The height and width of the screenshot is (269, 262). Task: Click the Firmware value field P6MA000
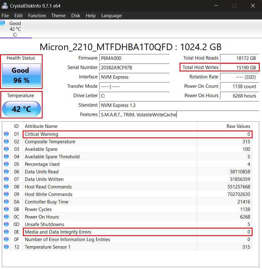134,58
